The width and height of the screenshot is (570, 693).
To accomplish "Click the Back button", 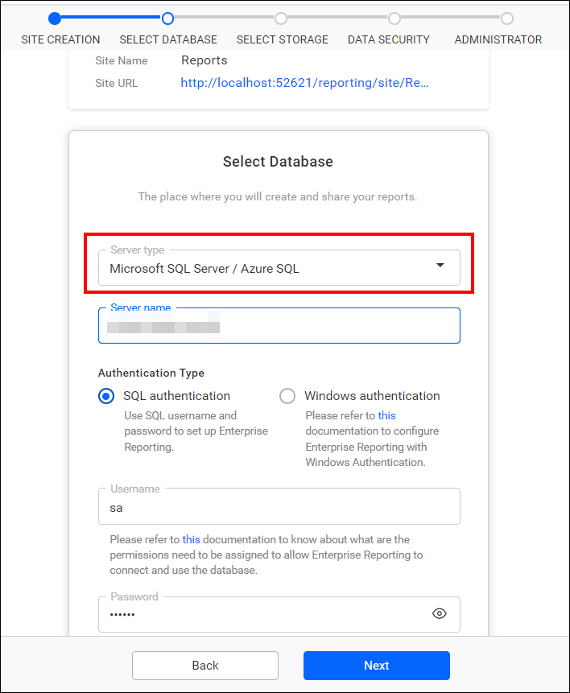I will point(205,666).
